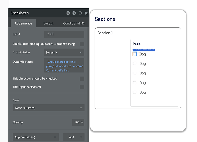
Task: Click the Label input field
Action: tap(64, 34)
